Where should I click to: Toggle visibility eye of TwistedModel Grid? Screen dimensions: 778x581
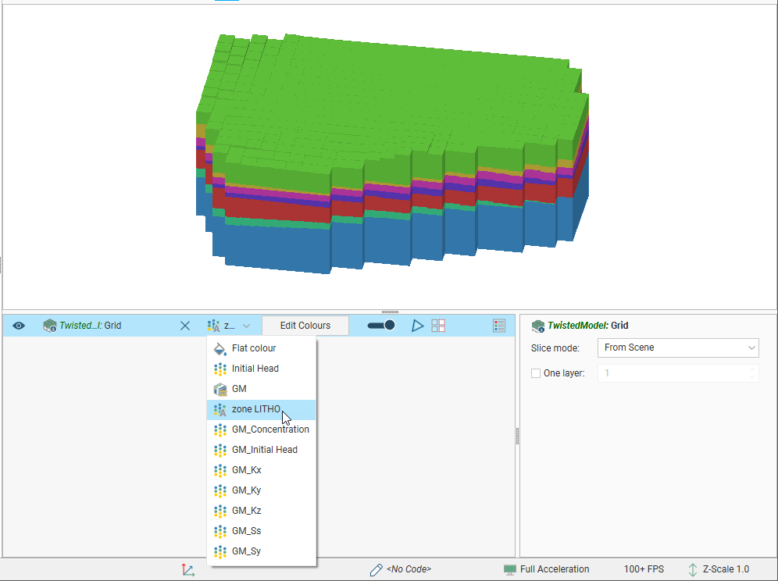pos(19,326)
